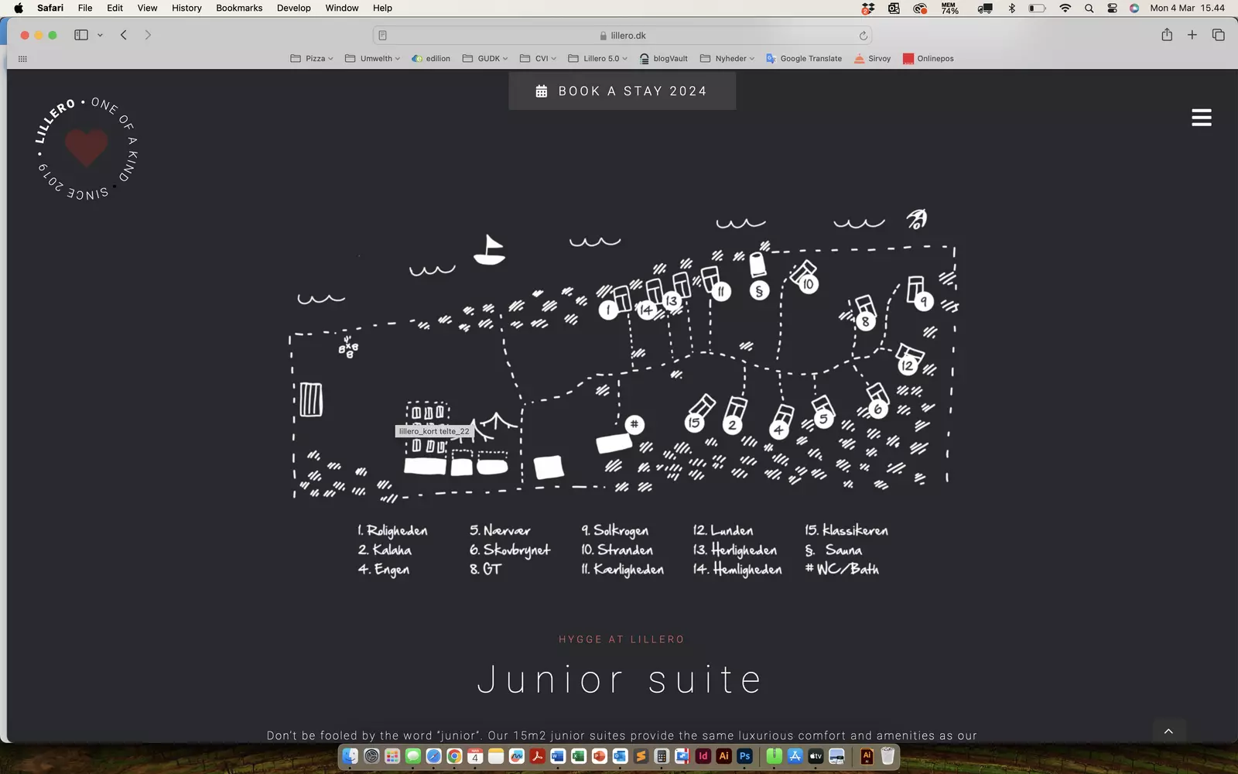The image size is (1238, 774).
Task: Open the Develop menu
Action: pos(294,8)
